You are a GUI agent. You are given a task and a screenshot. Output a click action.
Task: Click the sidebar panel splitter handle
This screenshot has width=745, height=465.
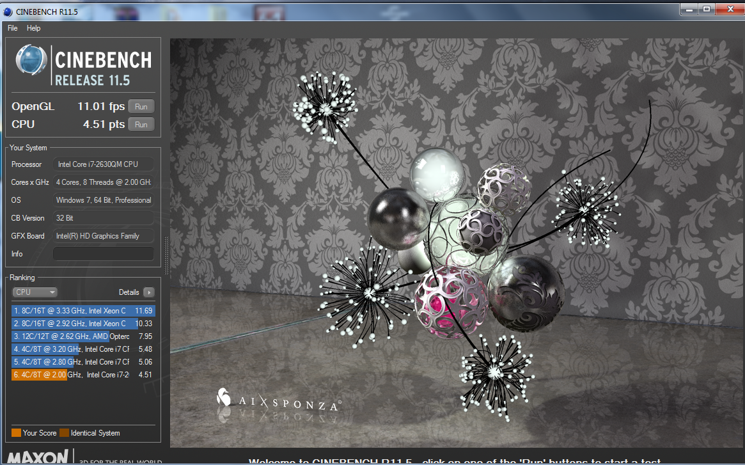(x=166, y=255)
